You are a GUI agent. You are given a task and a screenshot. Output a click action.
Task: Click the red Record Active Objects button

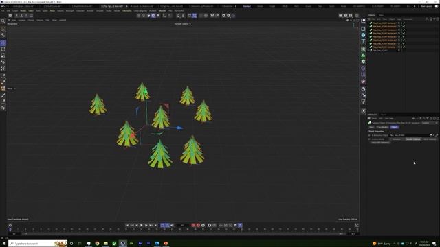193,225
